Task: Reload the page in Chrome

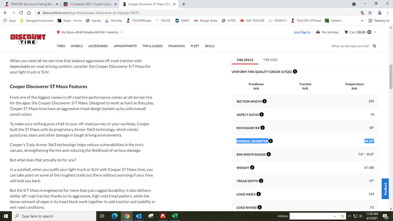Action: click(x=21, y=13)
